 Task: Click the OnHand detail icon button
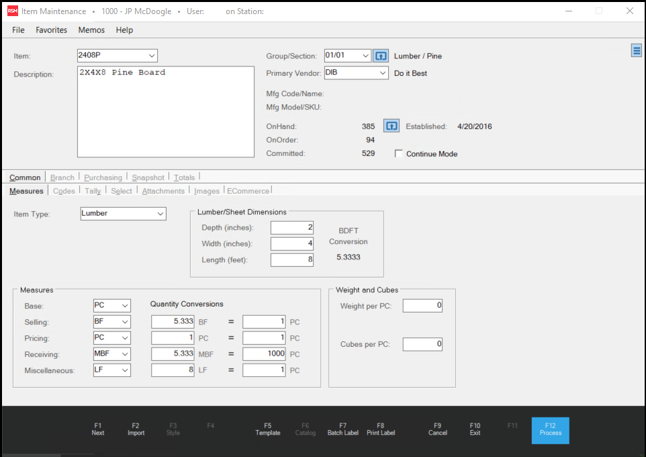391,126
